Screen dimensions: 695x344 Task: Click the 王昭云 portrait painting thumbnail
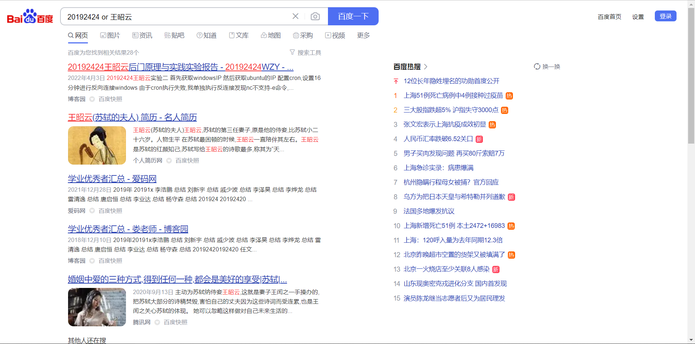pos(97,145)
